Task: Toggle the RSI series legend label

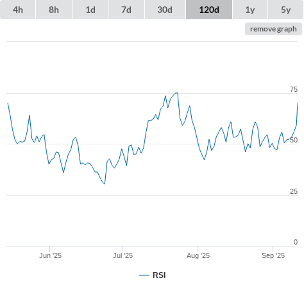Action: point(159,275)
